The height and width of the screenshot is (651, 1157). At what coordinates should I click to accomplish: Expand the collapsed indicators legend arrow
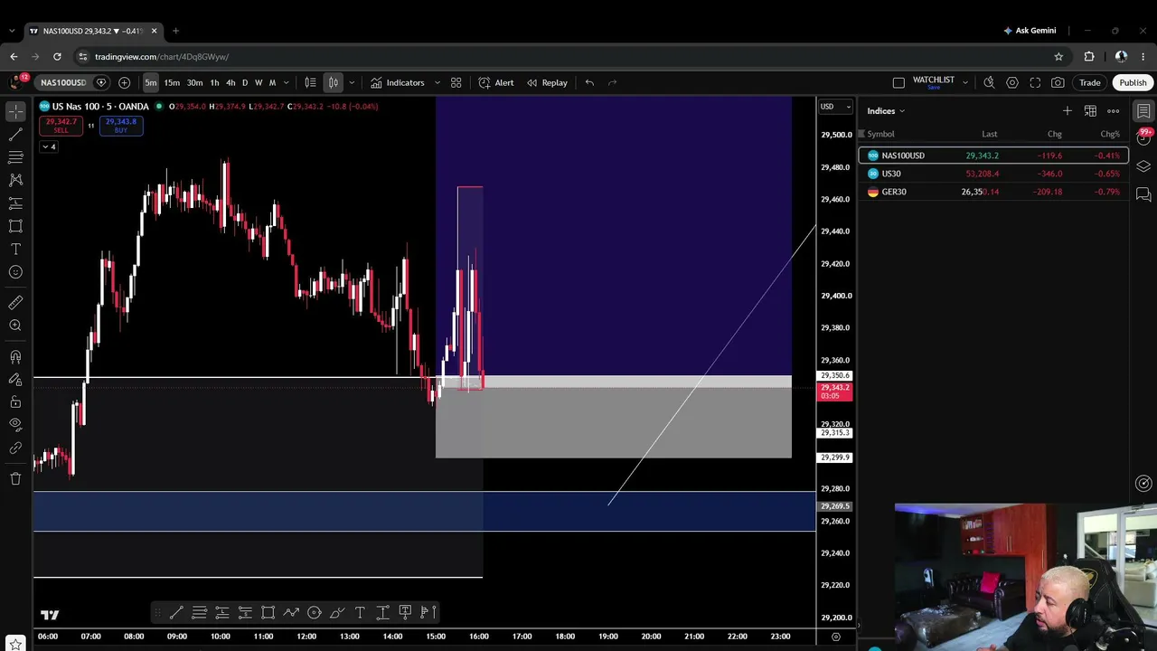(49, 146)
